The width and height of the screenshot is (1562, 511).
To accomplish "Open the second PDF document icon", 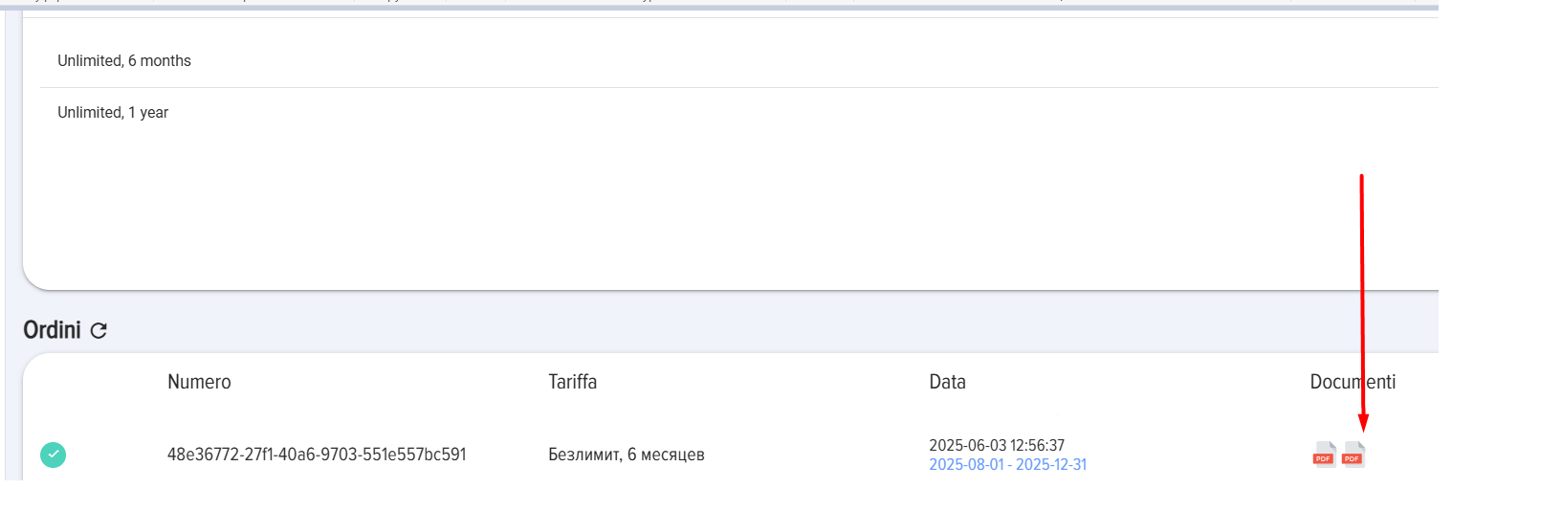I will (1353, 454).
